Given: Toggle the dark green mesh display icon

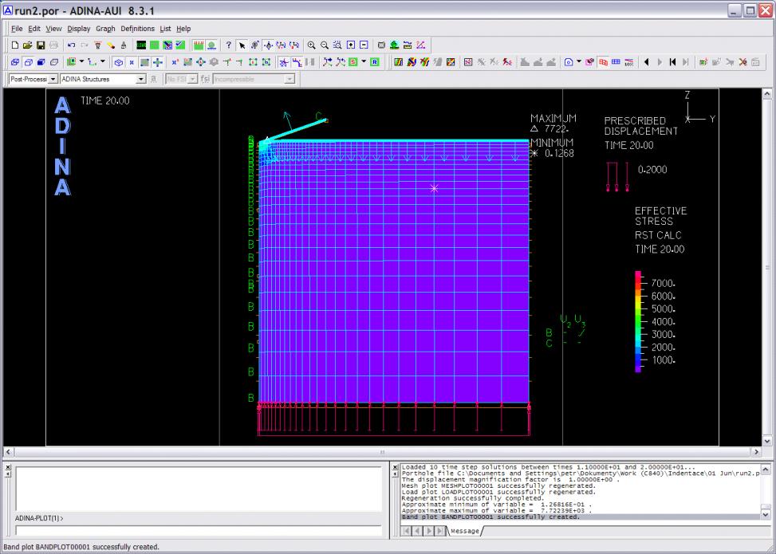Looking at the screenshot, I should pyautogui.click(x=141, y=45).
